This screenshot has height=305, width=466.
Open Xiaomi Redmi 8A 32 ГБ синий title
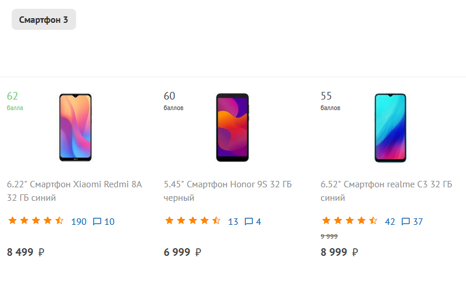tap(74, 191)
